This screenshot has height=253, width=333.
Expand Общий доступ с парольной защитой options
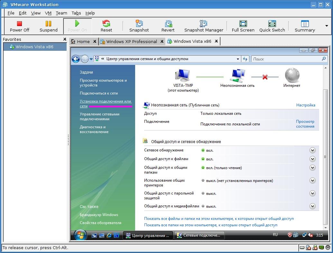312,193
